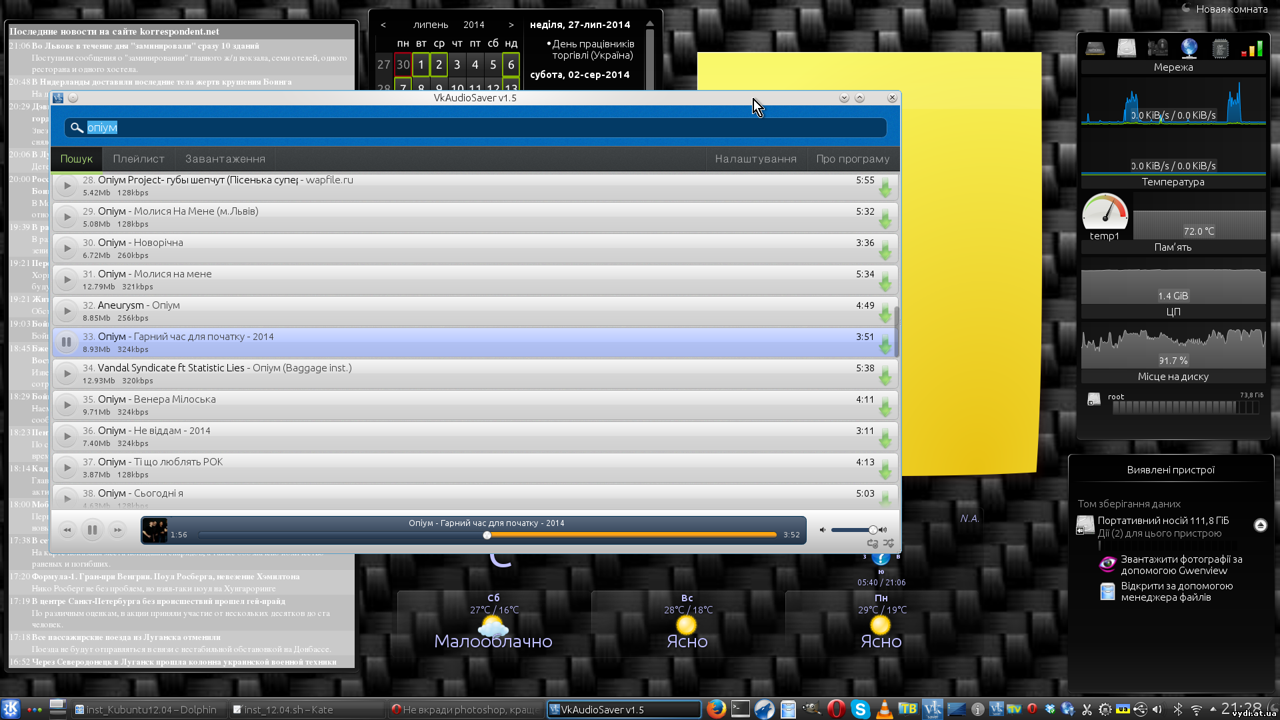Download track 32 Aneurysm - Опіум

tap(885, 313)
